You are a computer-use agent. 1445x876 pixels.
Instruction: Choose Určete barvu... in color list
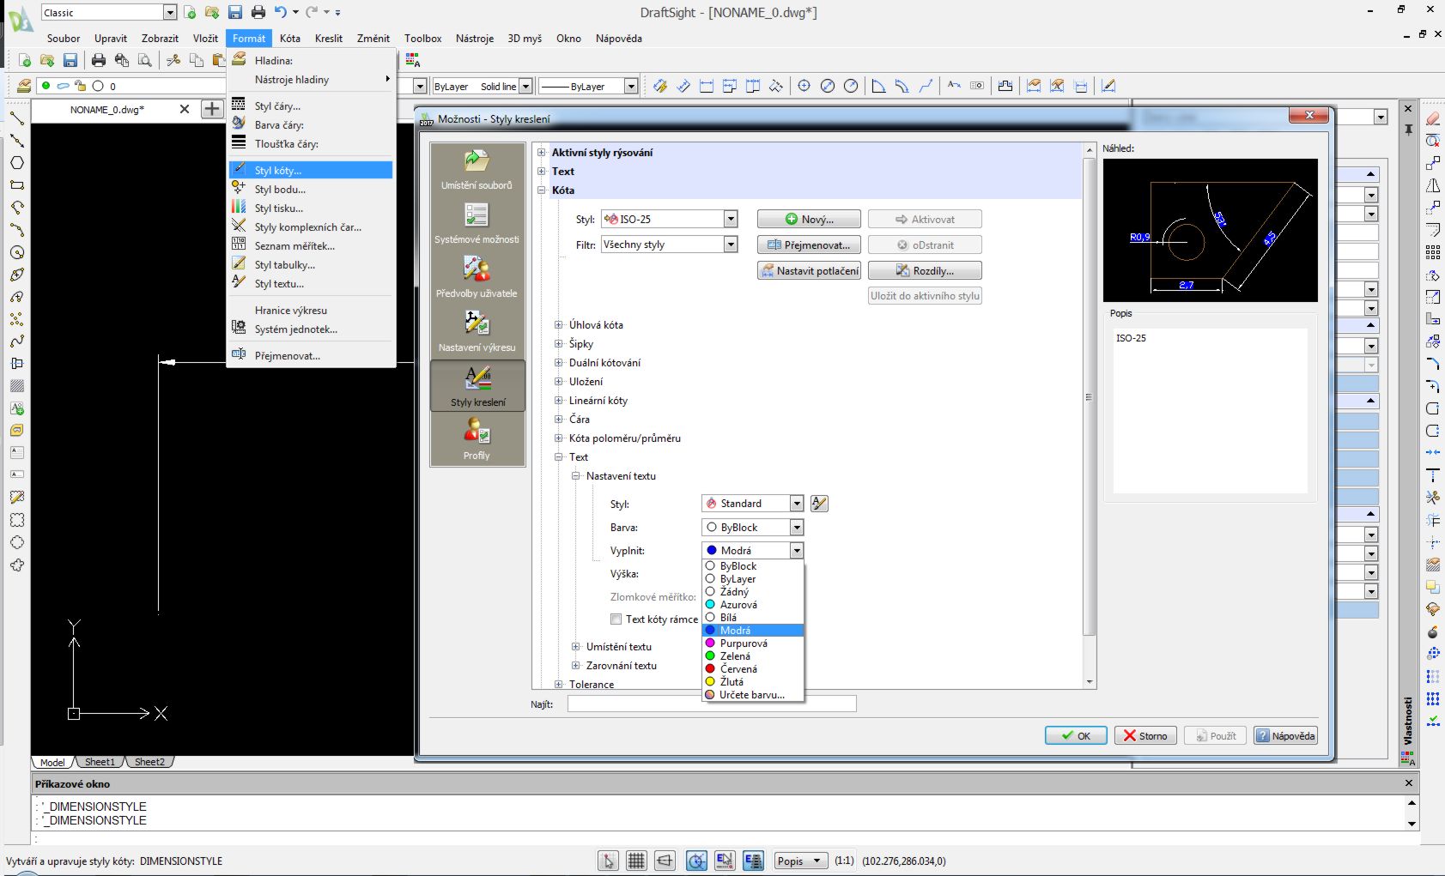[753, 695]
